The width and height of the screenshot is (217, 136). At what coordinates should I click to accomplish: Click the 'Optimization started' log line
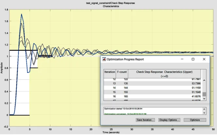click(123, 109)
